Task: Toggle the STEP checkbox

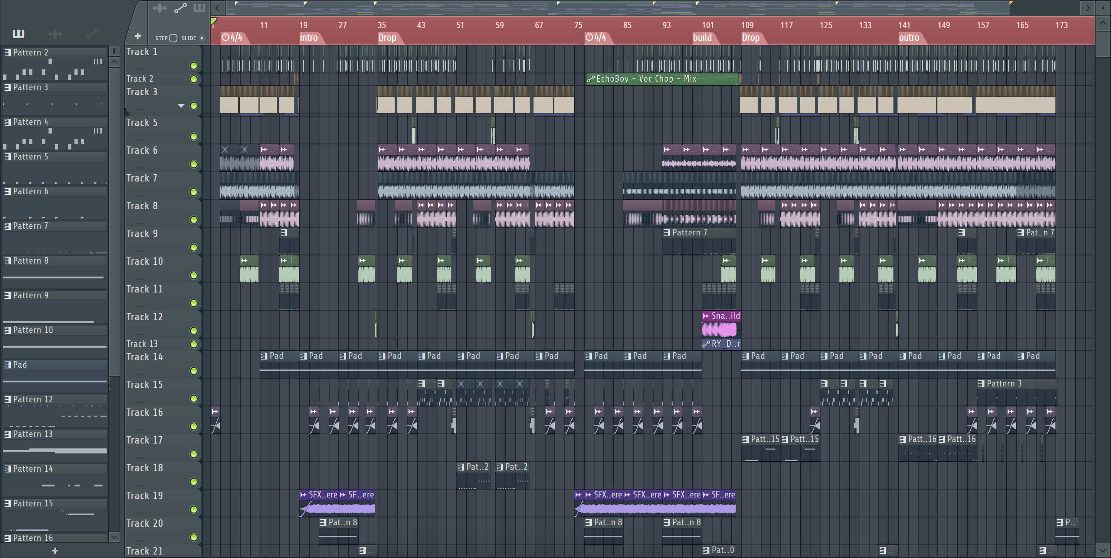Action: 173,38
